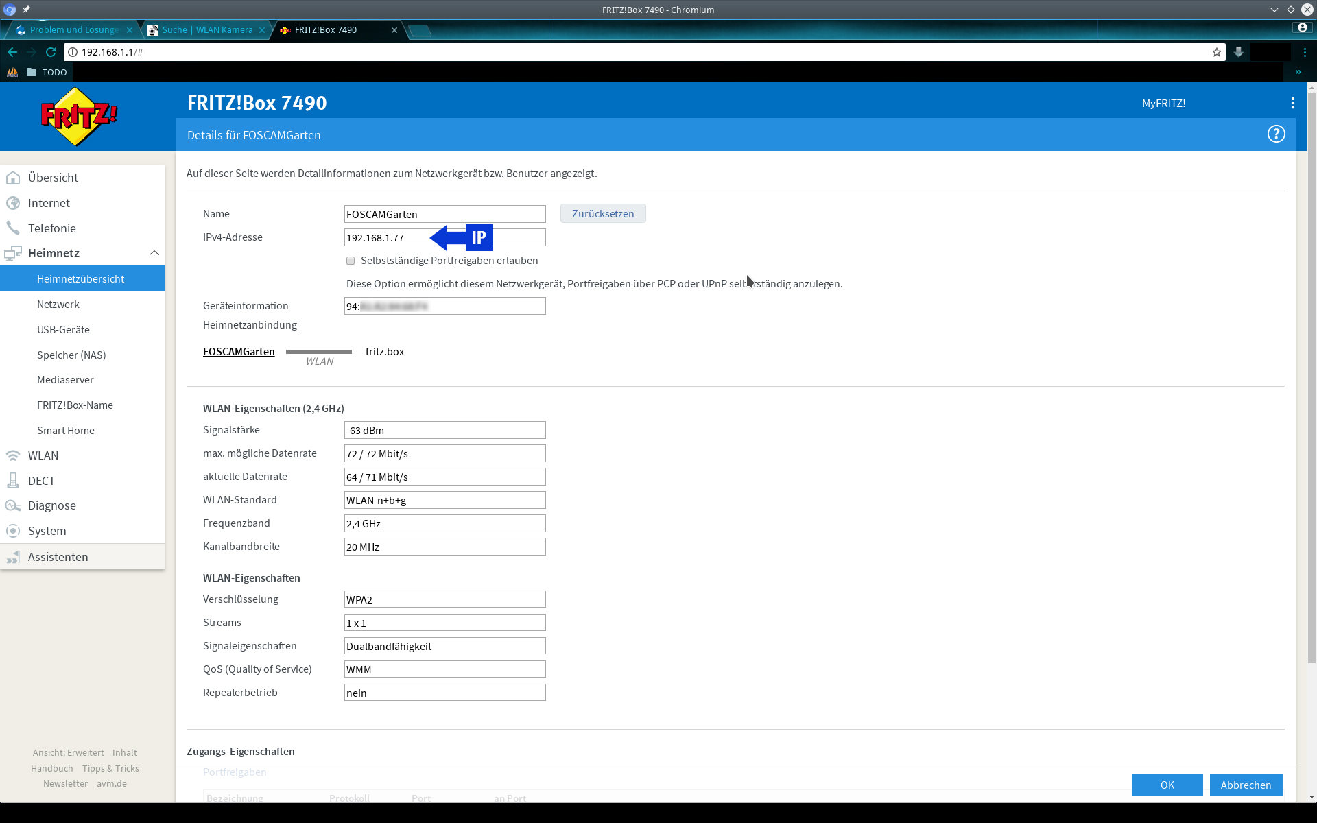Select Heimnetzübersicht submenu item
1317x823 pixels.
coord(82,278)
